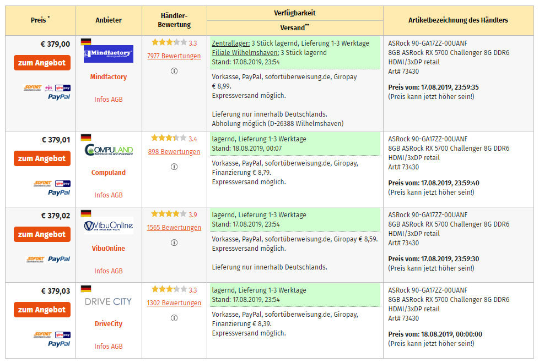539x363 pixels.
Task: Open rating info icon for Compuland
Action: 174,167
